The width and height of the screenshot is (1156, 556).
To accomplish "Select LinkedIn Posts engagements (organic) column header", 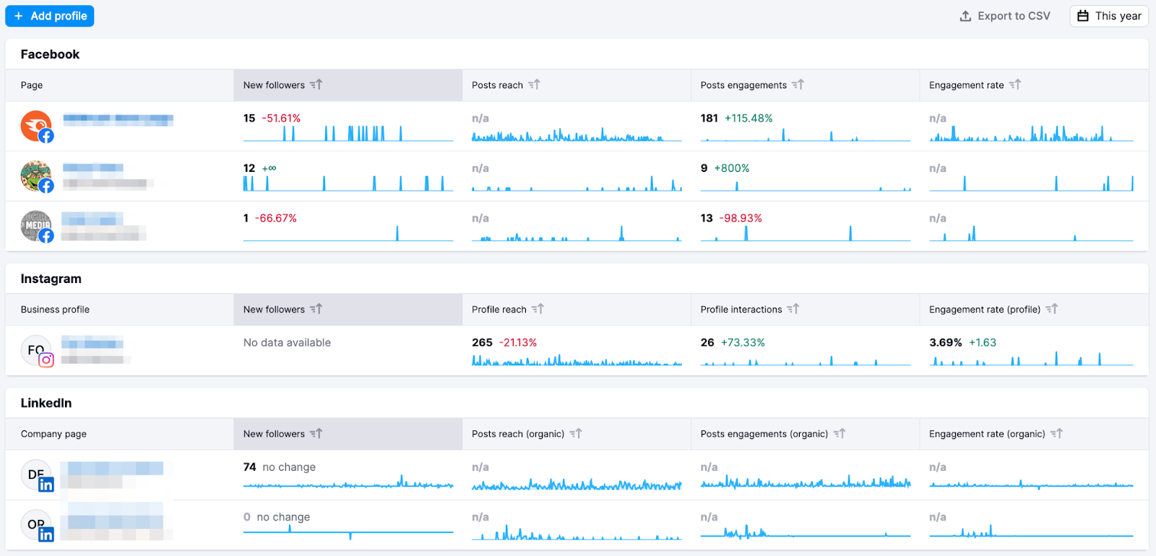I will [764, 434].
